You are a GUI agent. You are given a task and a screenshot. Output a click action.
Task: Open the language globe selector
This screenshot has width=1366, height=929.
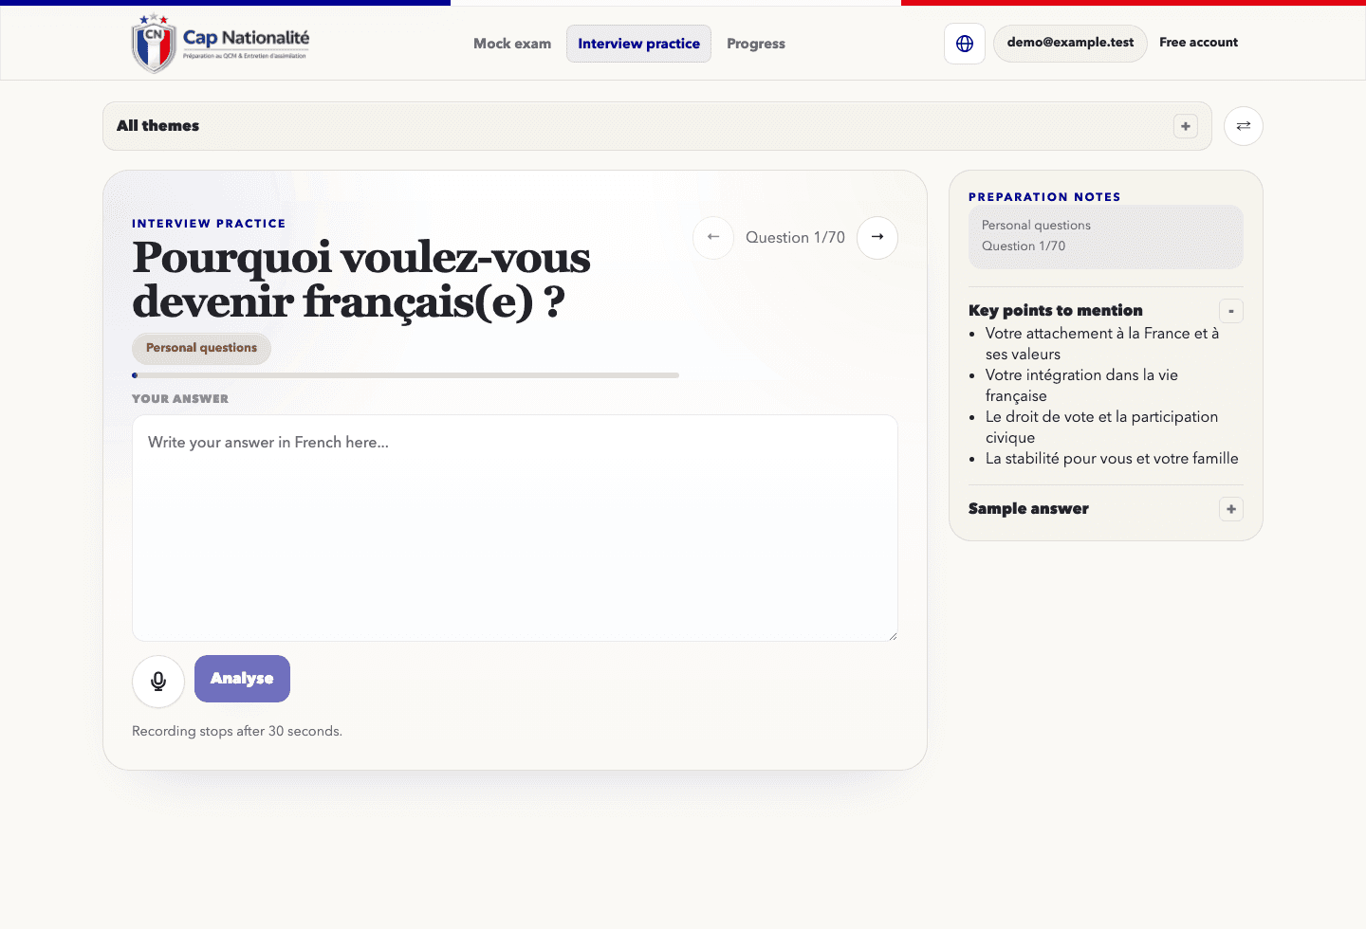[x=965, y=44]
